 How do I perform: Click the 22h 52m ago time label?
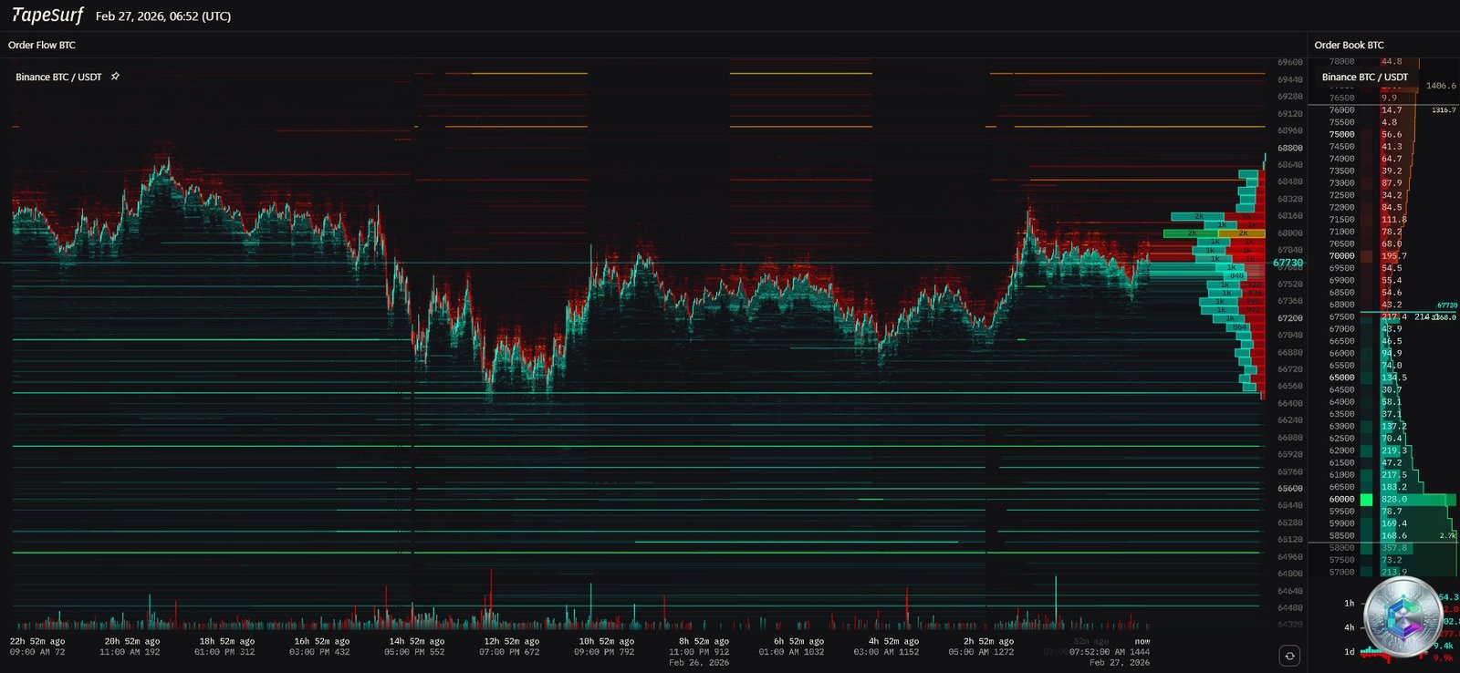click(x=37, y=641)
